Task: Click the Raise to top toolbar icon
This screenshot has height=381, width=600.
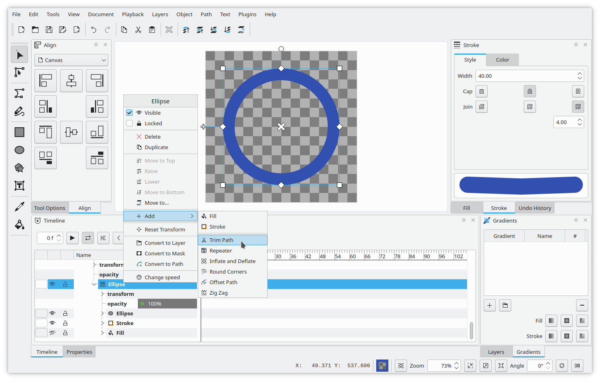Action: tap(186, 30)
